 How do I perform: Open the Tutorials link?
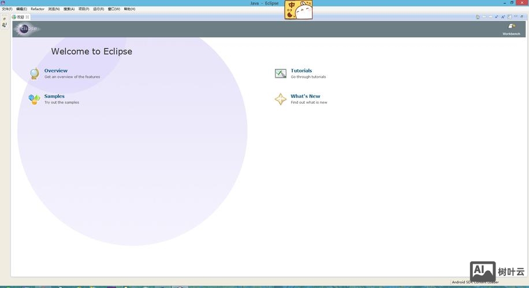(301, 70)
